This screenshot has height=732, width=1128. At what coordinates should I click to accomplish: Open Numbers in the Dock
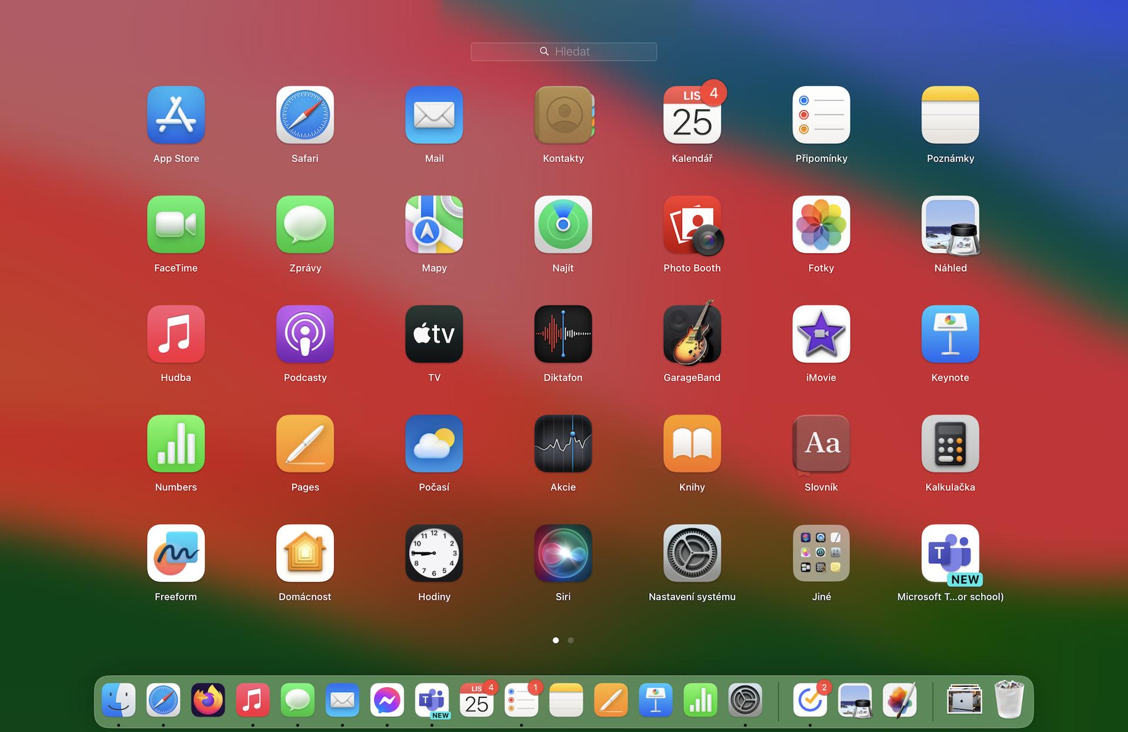[700, 700]
